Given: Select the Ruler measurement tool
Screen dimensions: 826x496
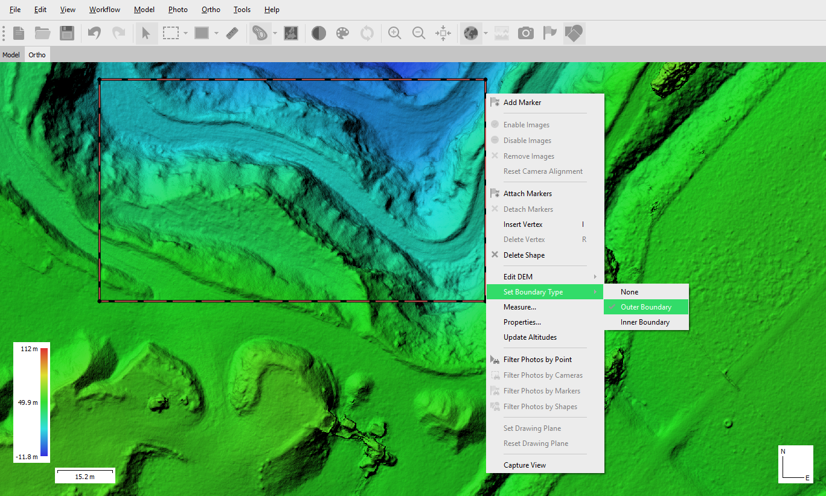Looking at the screenshot, I should pyautogui.click(x=232, y=33).
